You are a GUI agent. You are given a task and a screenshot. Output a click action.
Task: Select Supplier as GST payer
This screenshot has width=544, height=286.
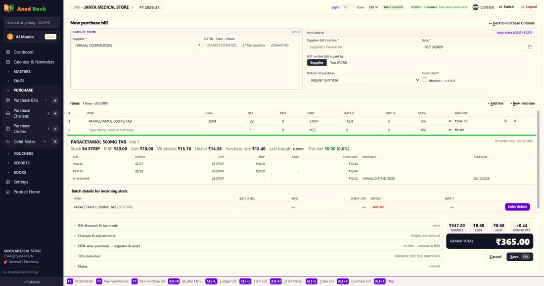pos(317,62)
